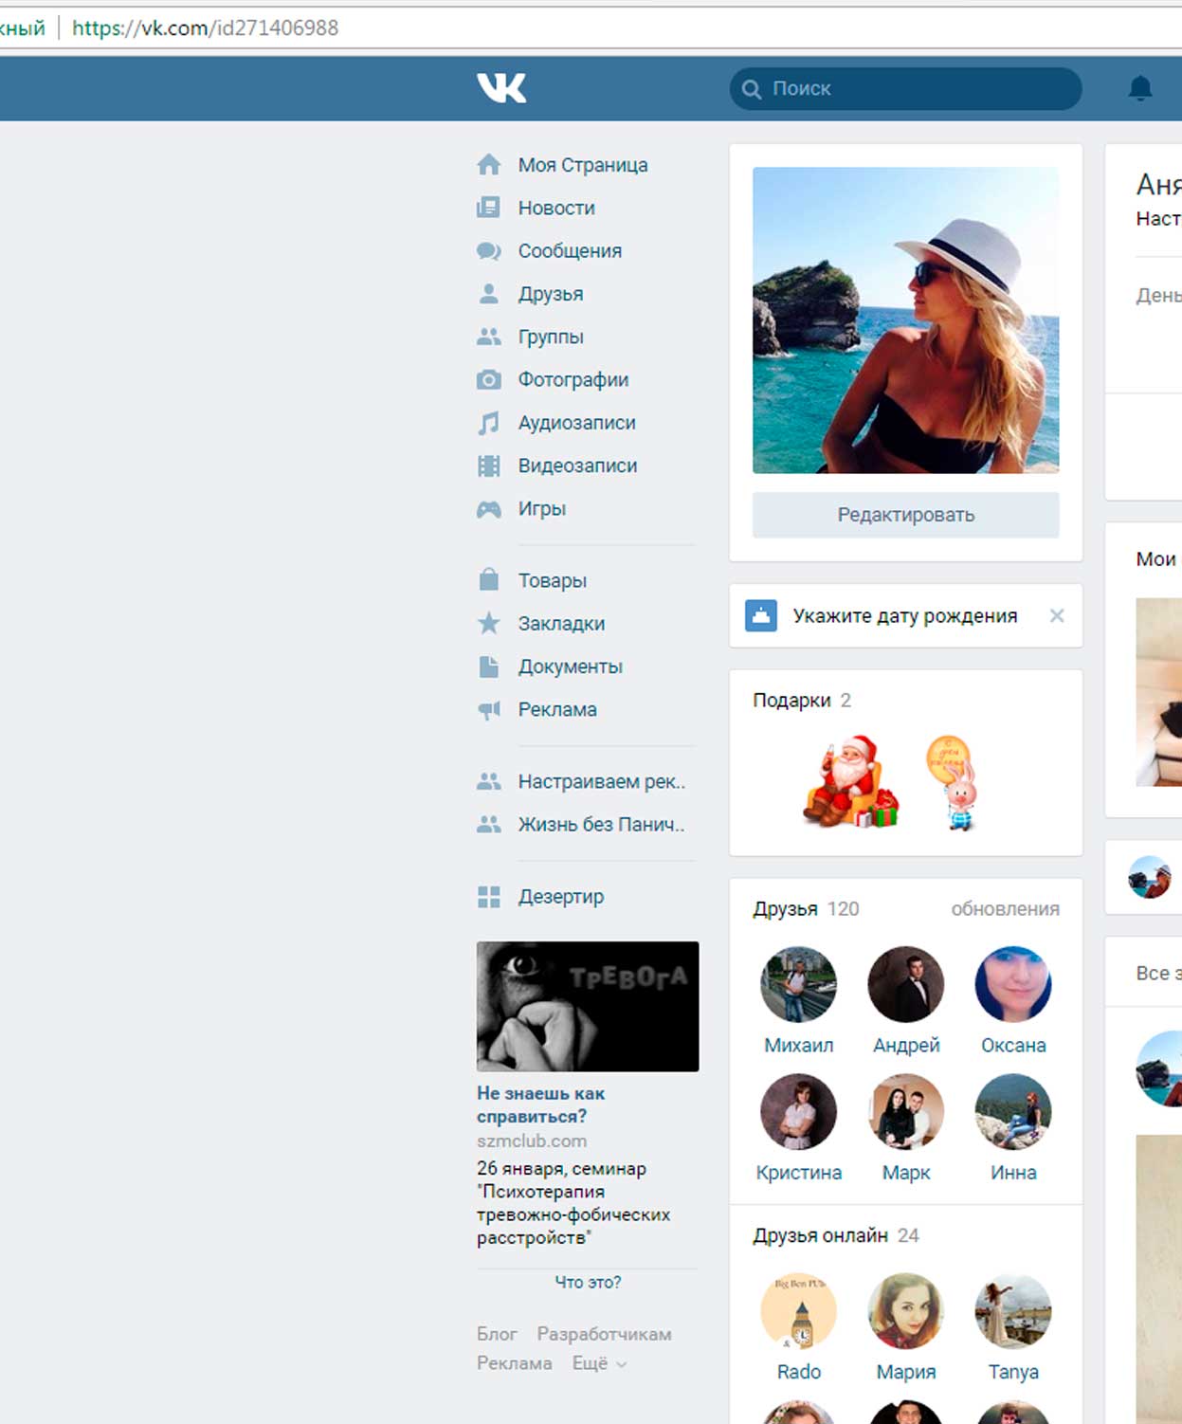Open Андрей's friend avatar
1182x1424 pixels.
(x=905, y=984)
